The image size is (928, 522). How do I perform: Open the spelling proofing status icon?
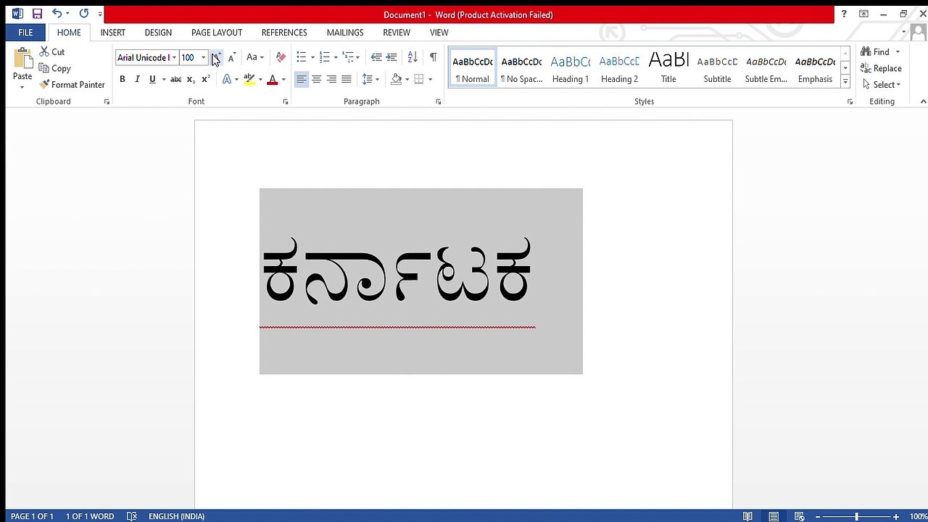(x=132, y=516)
